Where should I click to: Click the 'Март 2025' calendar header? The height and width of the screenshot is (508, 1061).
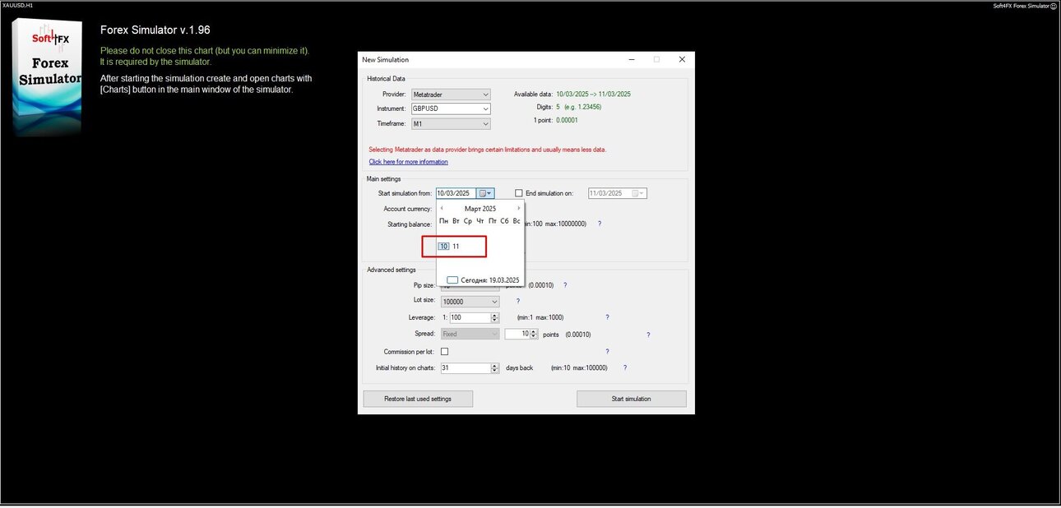point(480,209)
